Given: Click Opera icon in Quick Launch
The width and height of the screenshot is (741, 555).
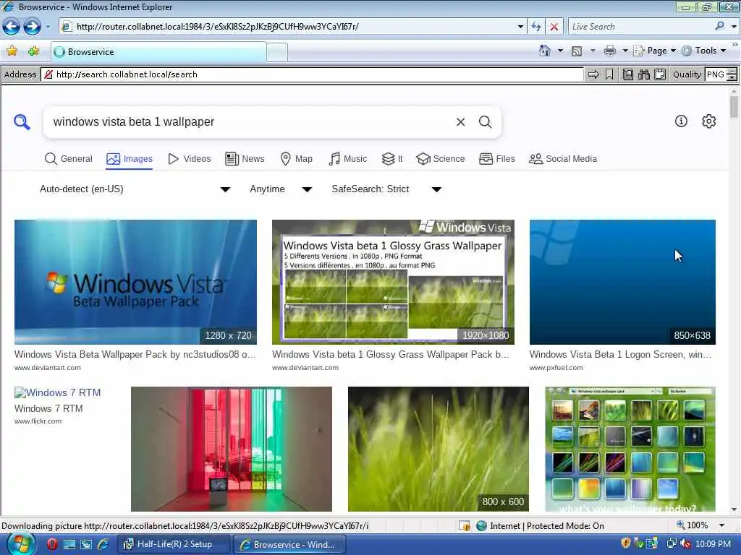Looking at the screenshot, I should pyautogui.click(x=52, y=544).
